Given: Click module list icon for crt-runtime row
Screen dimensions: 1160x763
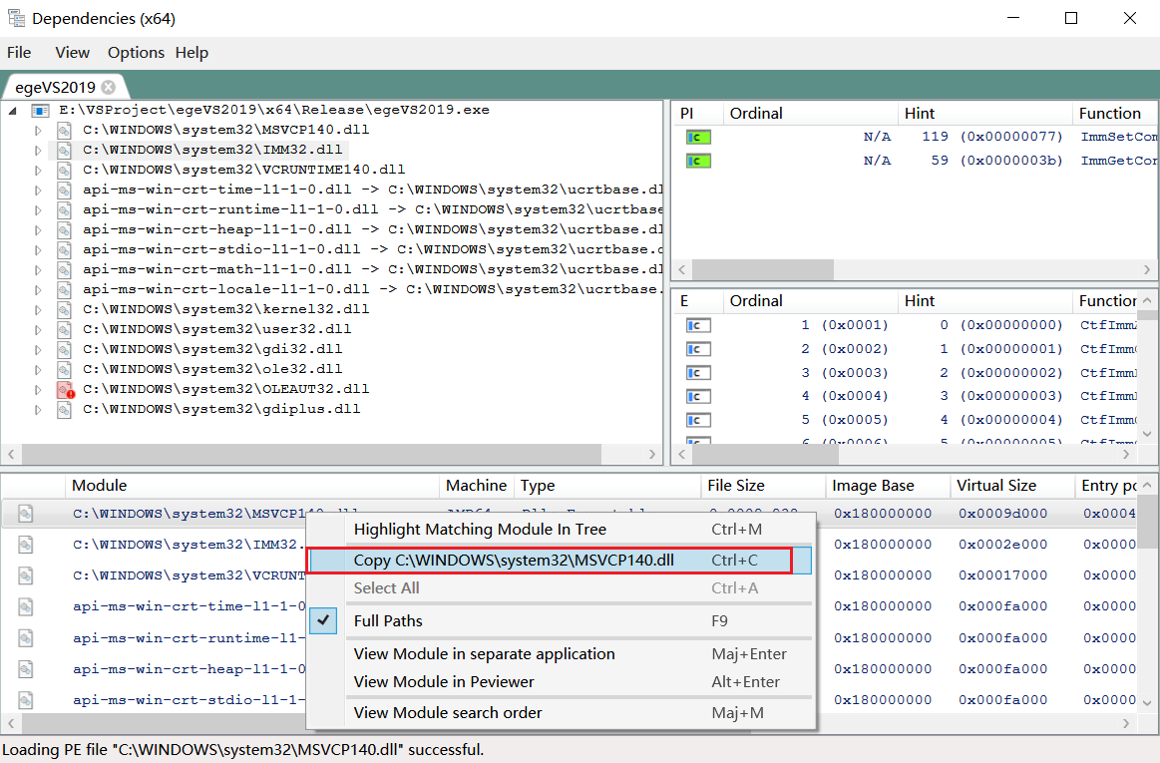Looking at the screenshot, I should pos(26,638).
